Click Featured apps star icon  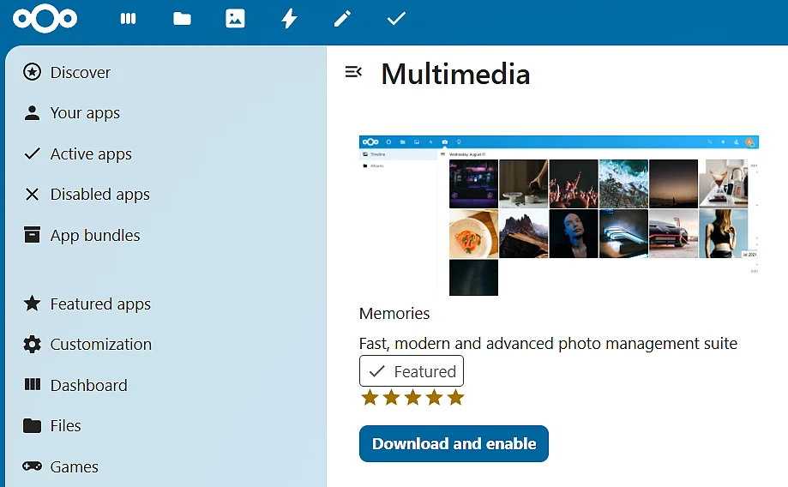(33, 303)
